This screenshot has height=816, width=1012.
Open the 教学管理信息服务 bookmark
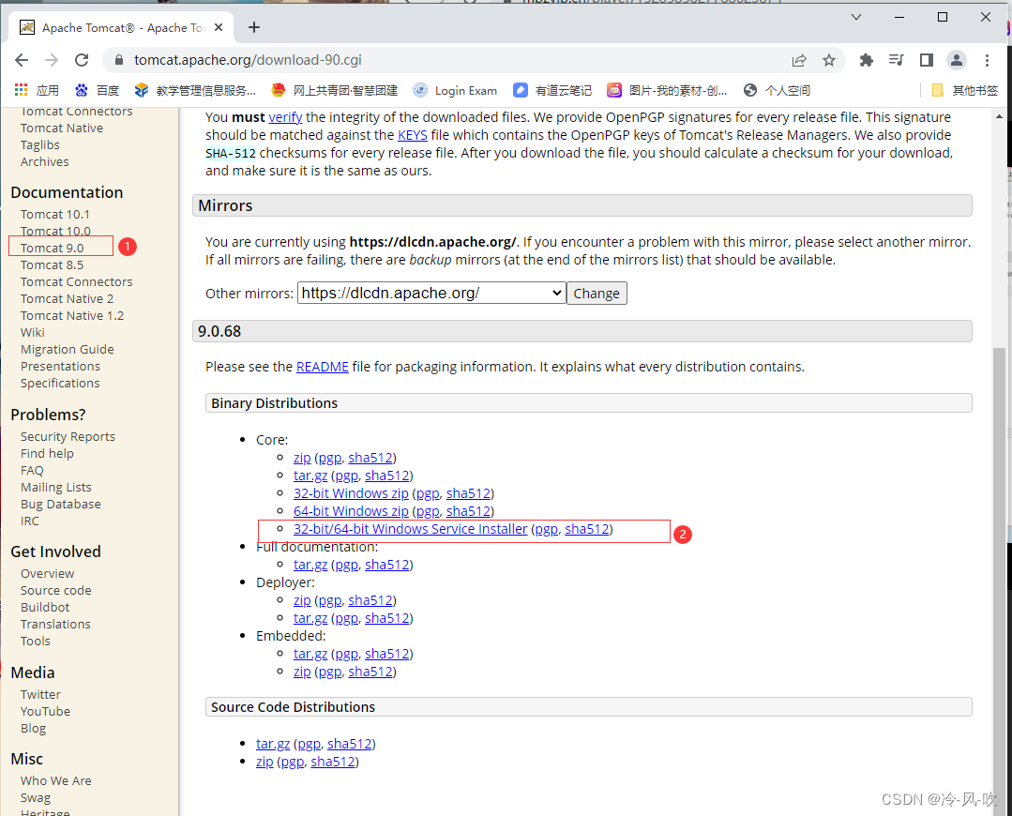(195, 90)
